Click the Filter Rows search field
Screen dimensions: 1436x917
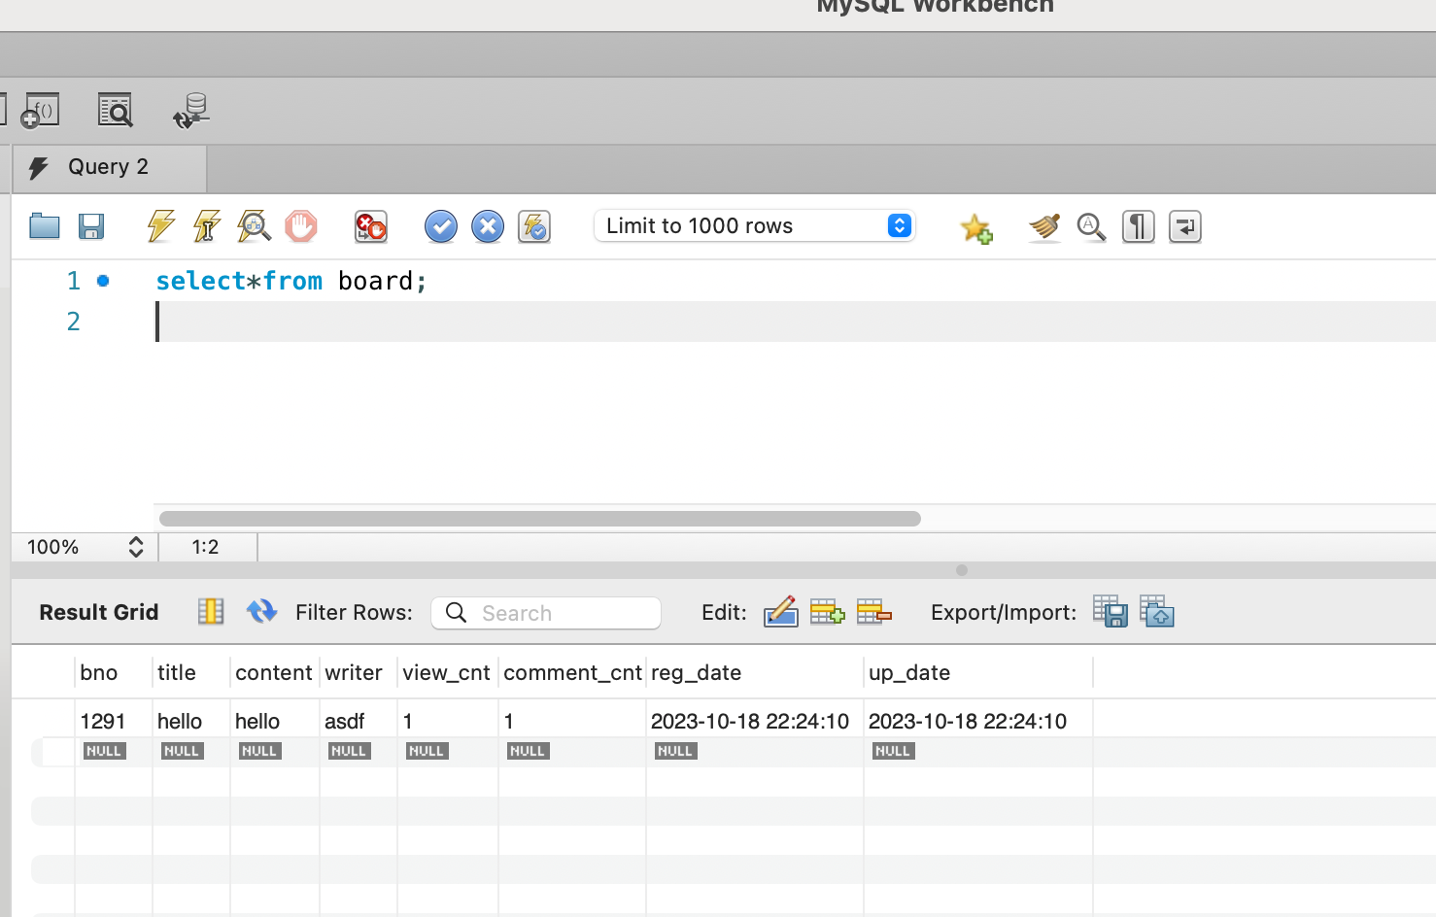pos(546,613)
